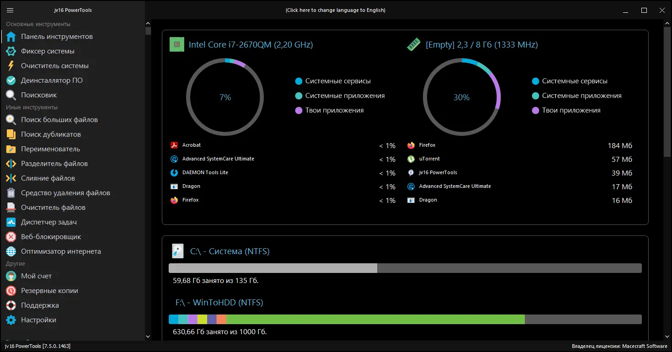Click the Dragon 16 Мб memory value
The width and height of the screenshot is (672, 352).
click(x=622, y=201)
